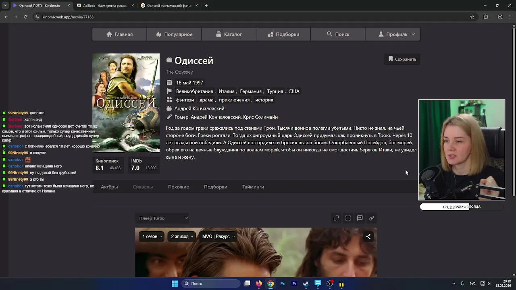
Task: Open Photoshop from the taskbar
Action: (283, 284)
